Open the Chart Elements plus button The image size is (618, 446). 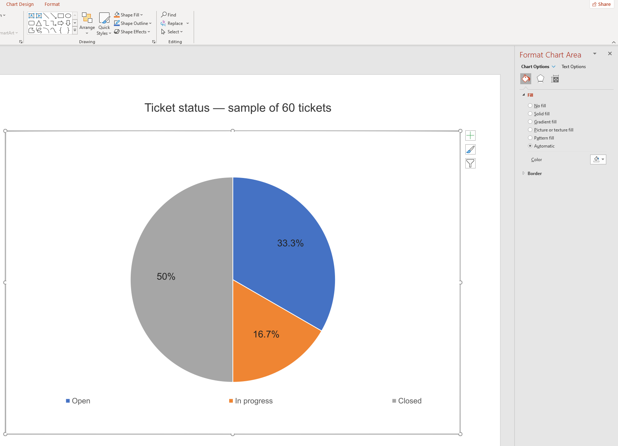coord(470,135)
